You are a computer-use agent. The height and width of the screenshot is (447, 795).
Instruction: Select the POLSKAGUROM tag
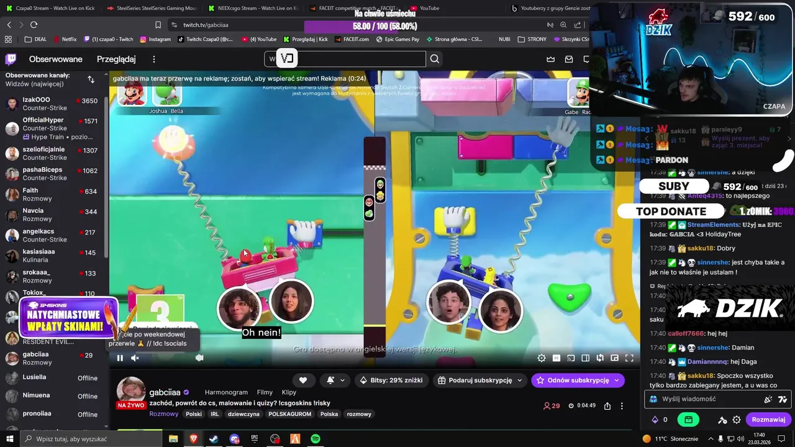[290, 414]
